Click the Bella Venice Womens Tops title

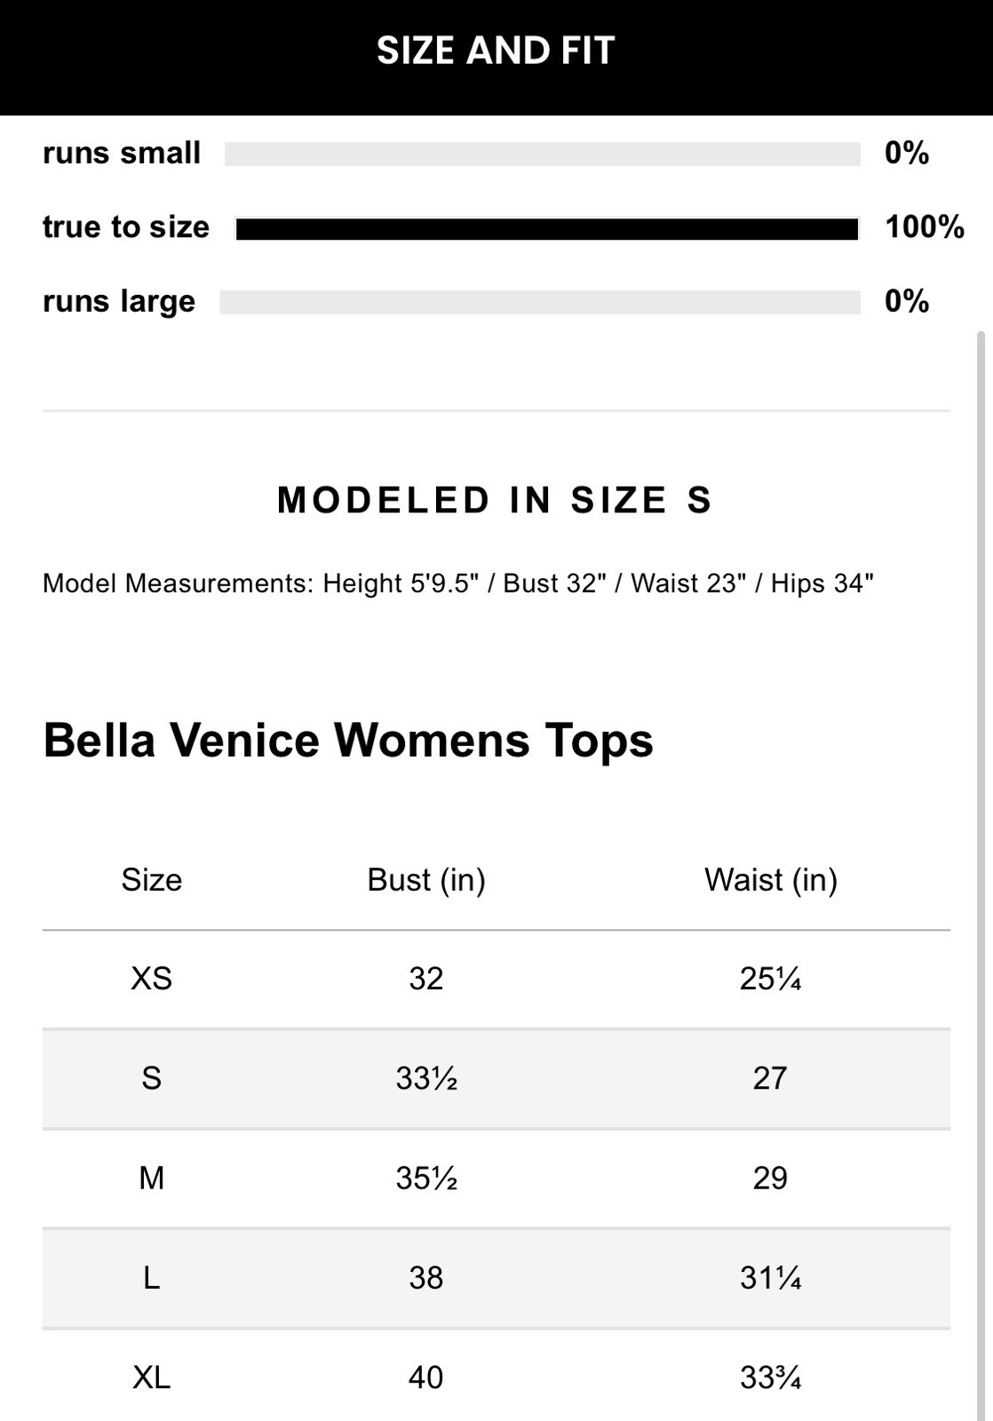coord(347,740)
